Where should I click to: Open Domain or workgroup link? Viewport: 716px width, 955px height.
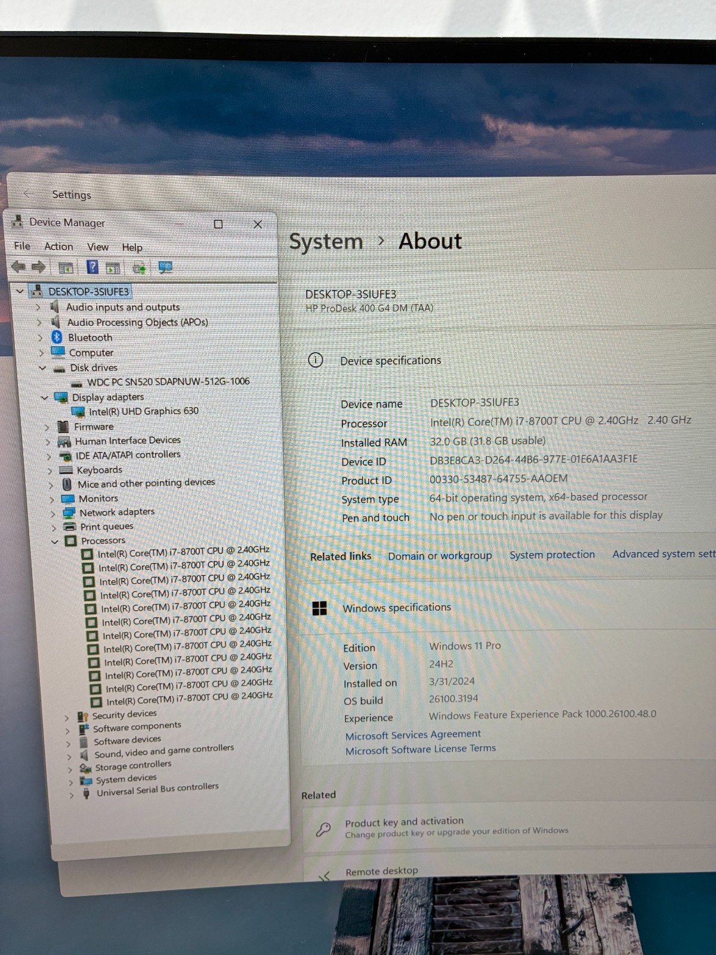440,556
